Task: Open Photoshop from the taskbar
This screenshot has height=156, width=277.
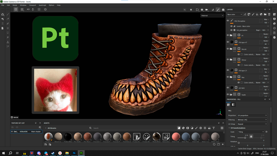Action: coord(74,153)
